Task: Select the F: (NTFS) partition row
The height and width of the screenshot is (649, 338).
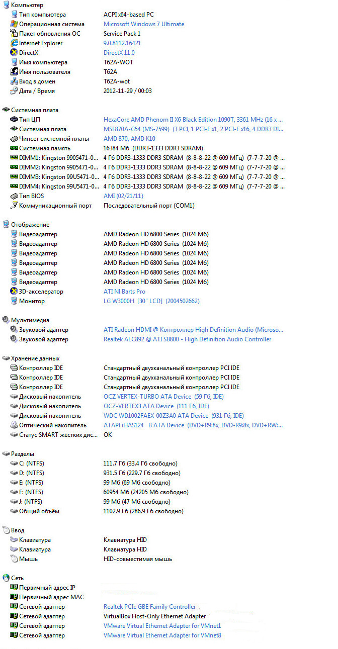Action: pos(31,492)
